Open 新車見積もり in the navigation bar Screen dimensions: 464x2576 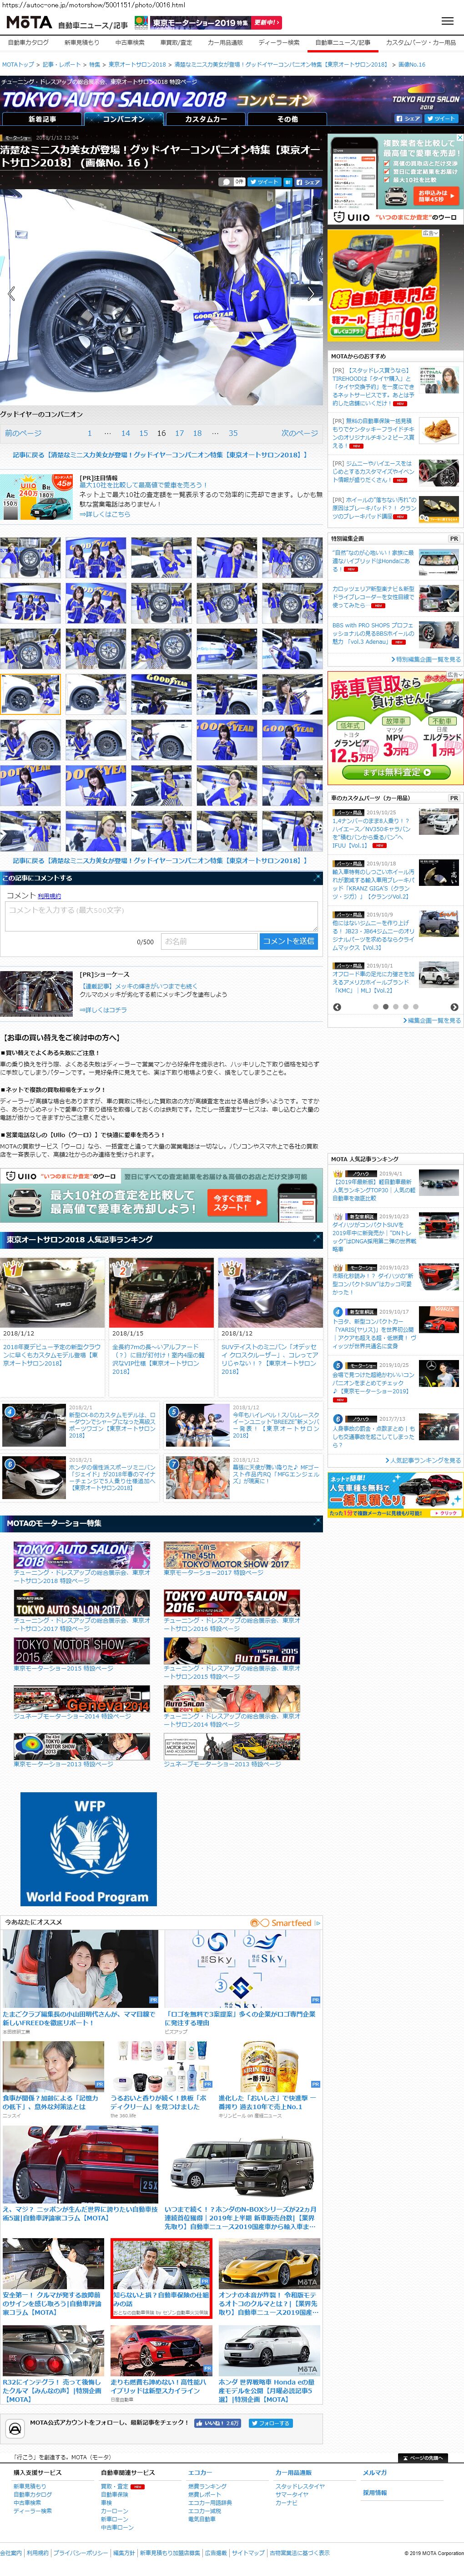[x=82, y=43]
